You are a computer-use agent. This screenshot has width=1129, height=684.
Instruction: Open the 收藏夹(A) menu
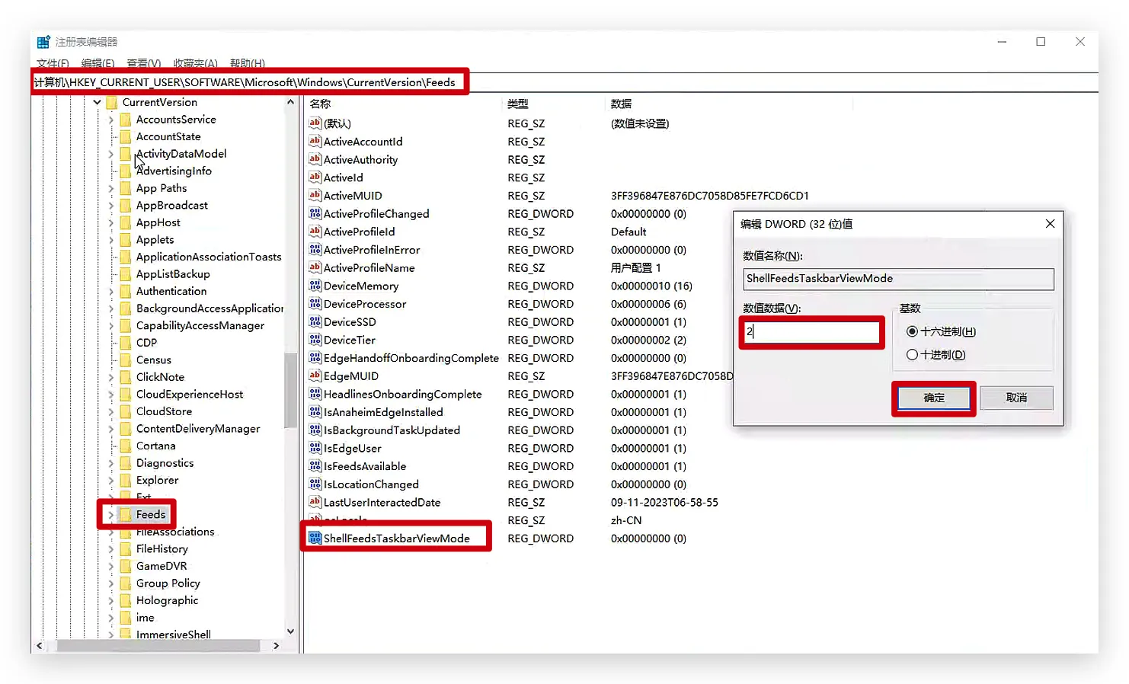[195, 63]
